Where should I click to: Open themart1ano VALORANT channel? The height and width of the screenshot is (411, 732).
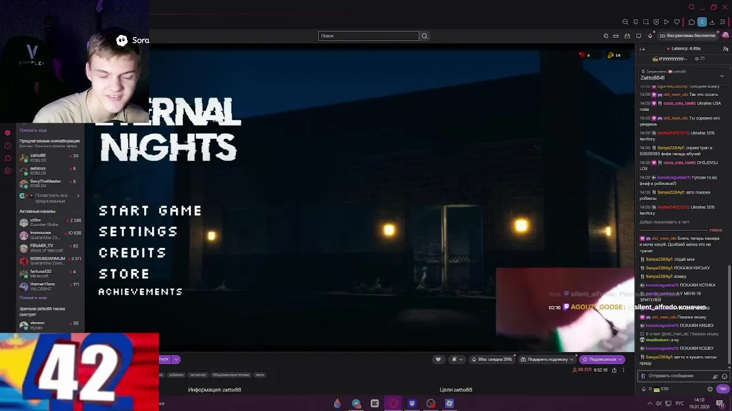[x=50, y=286]
